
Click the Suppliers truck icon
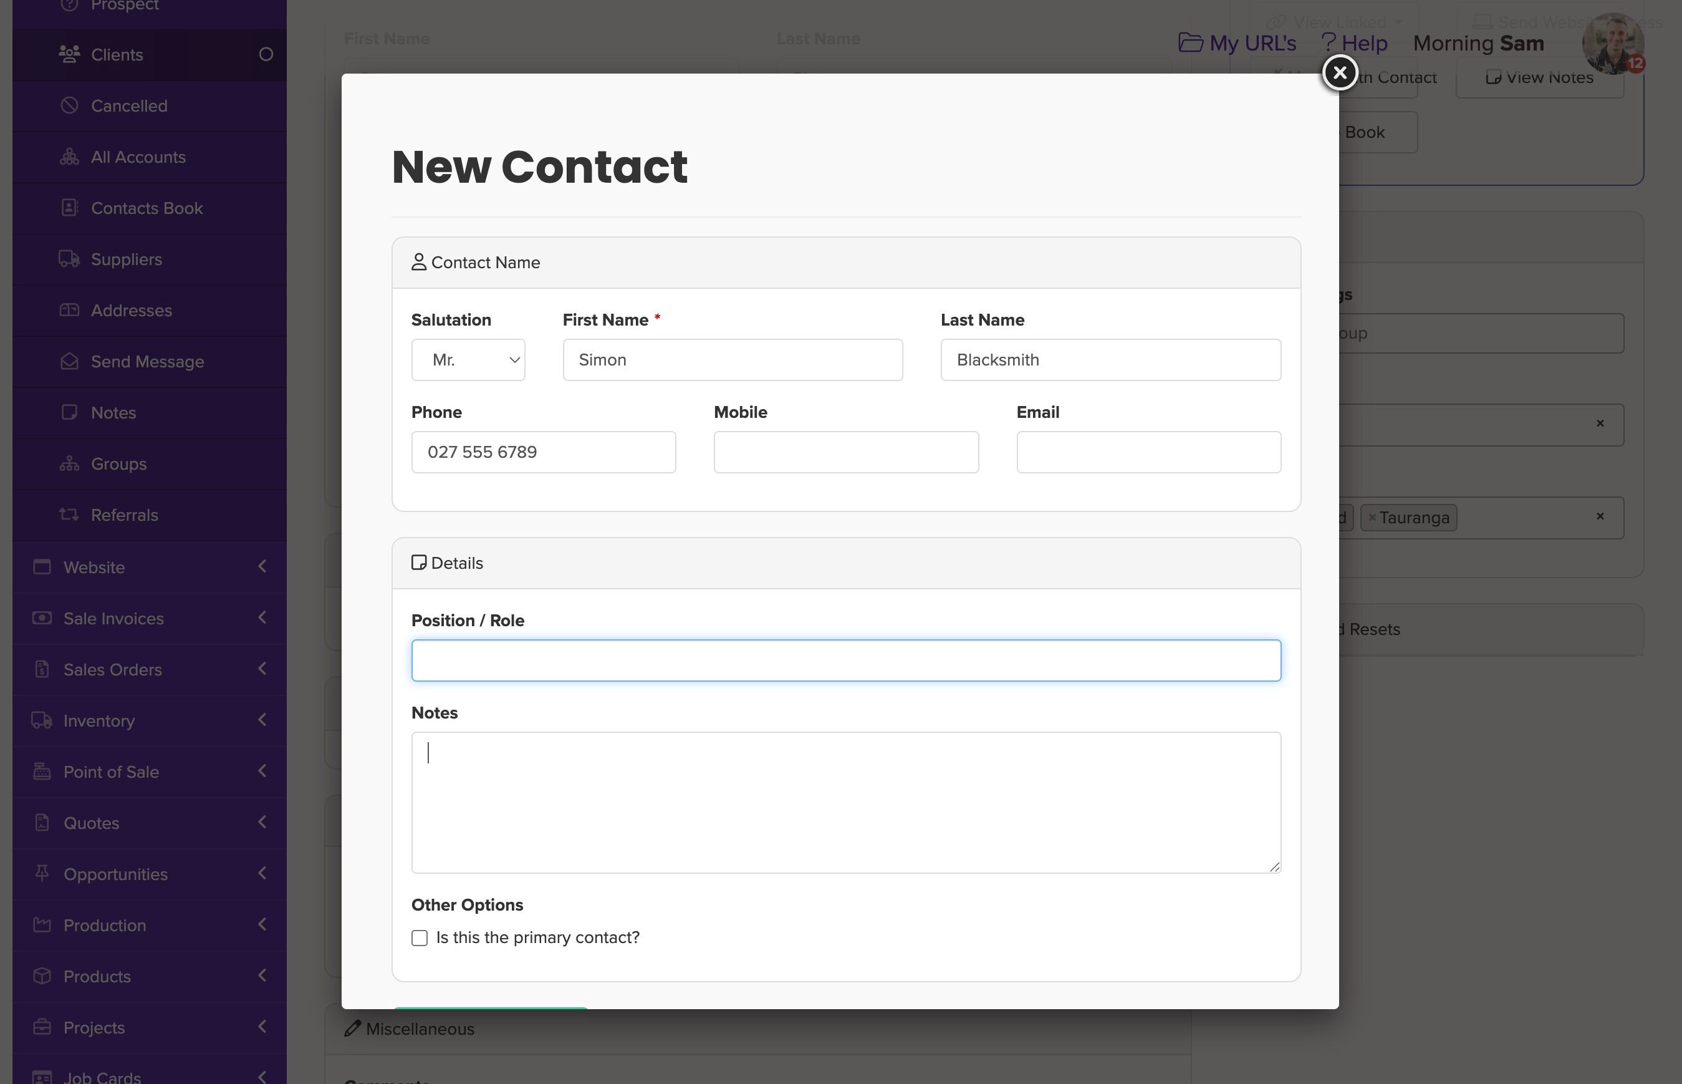(69, 259)
